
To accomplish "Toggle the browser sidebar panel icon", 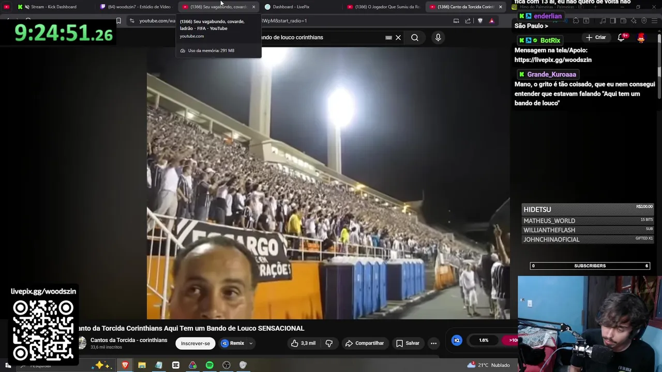I will [x=613, y=21].
